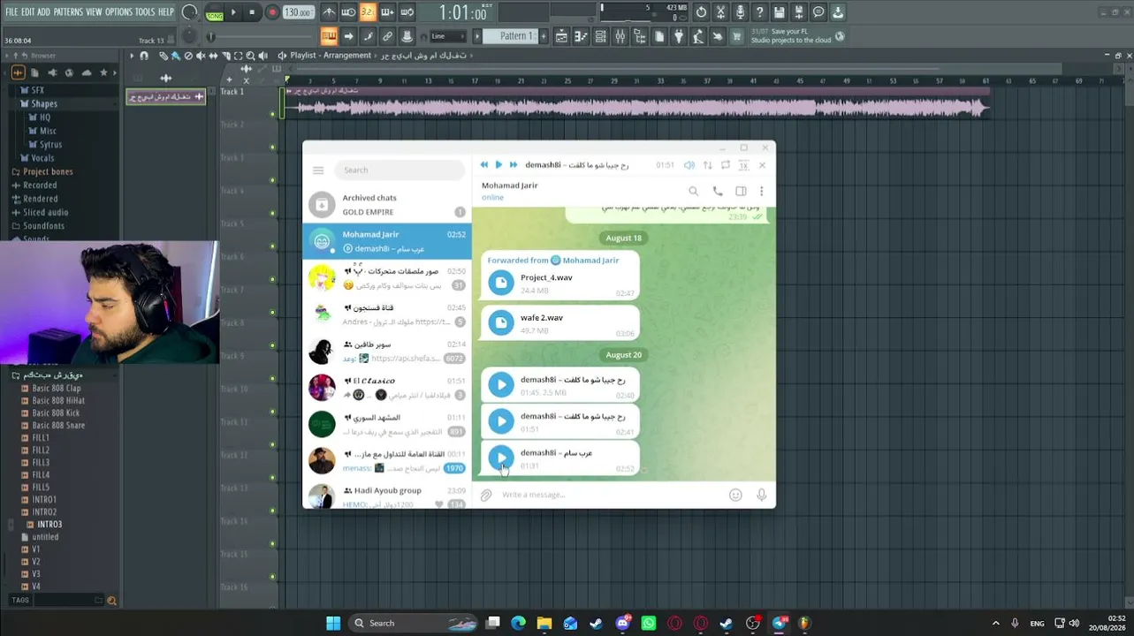Skip to previous track in Telegram player
The image size is (1134, 636).
tap(483, 165)
